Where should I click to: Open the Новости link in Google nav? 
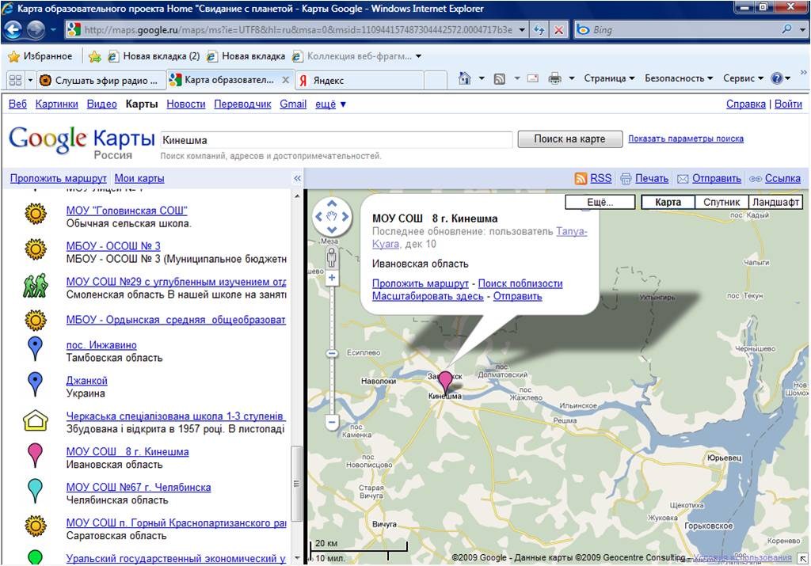tap(186, 104)
